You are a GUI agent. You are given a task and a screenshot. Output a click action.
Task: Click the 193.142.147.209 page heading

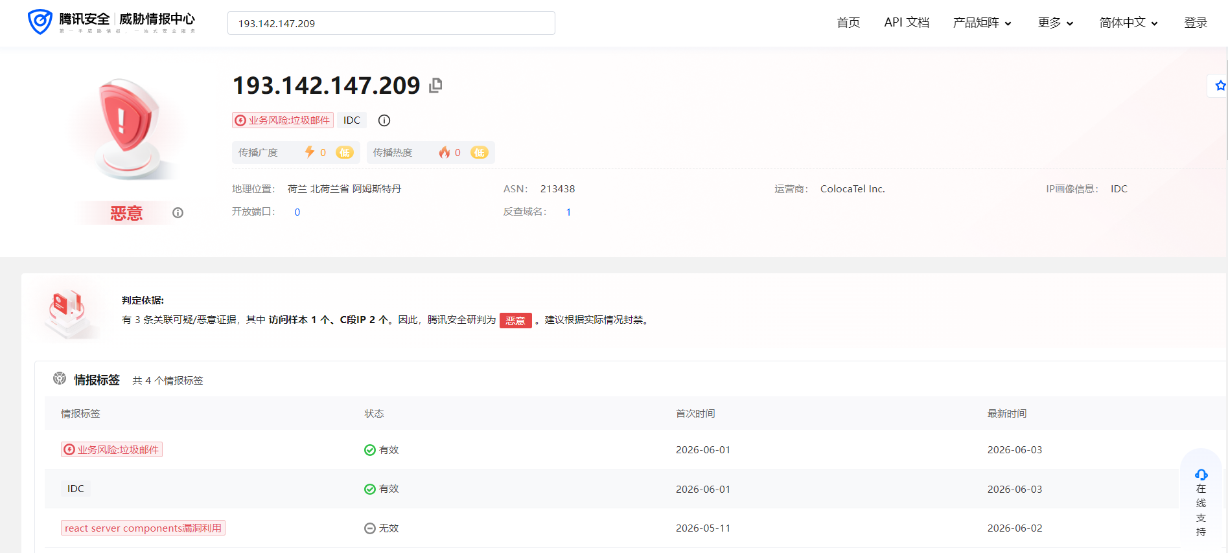327,85
